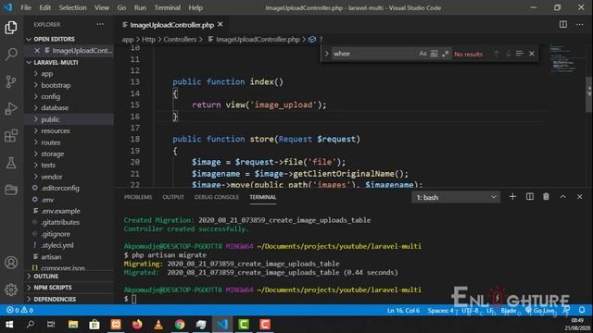Screen dimensions: 593x333
Task: Toggle Find in Selection option
Action: pos(520,54)
